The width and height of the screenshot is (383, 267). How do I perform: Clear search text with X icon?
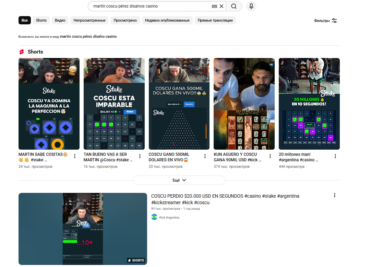[x=222, y=6]
